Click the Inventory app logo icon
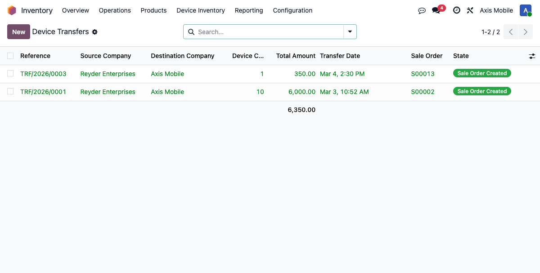This screenshot has height=273, width=540. (12, 10)
